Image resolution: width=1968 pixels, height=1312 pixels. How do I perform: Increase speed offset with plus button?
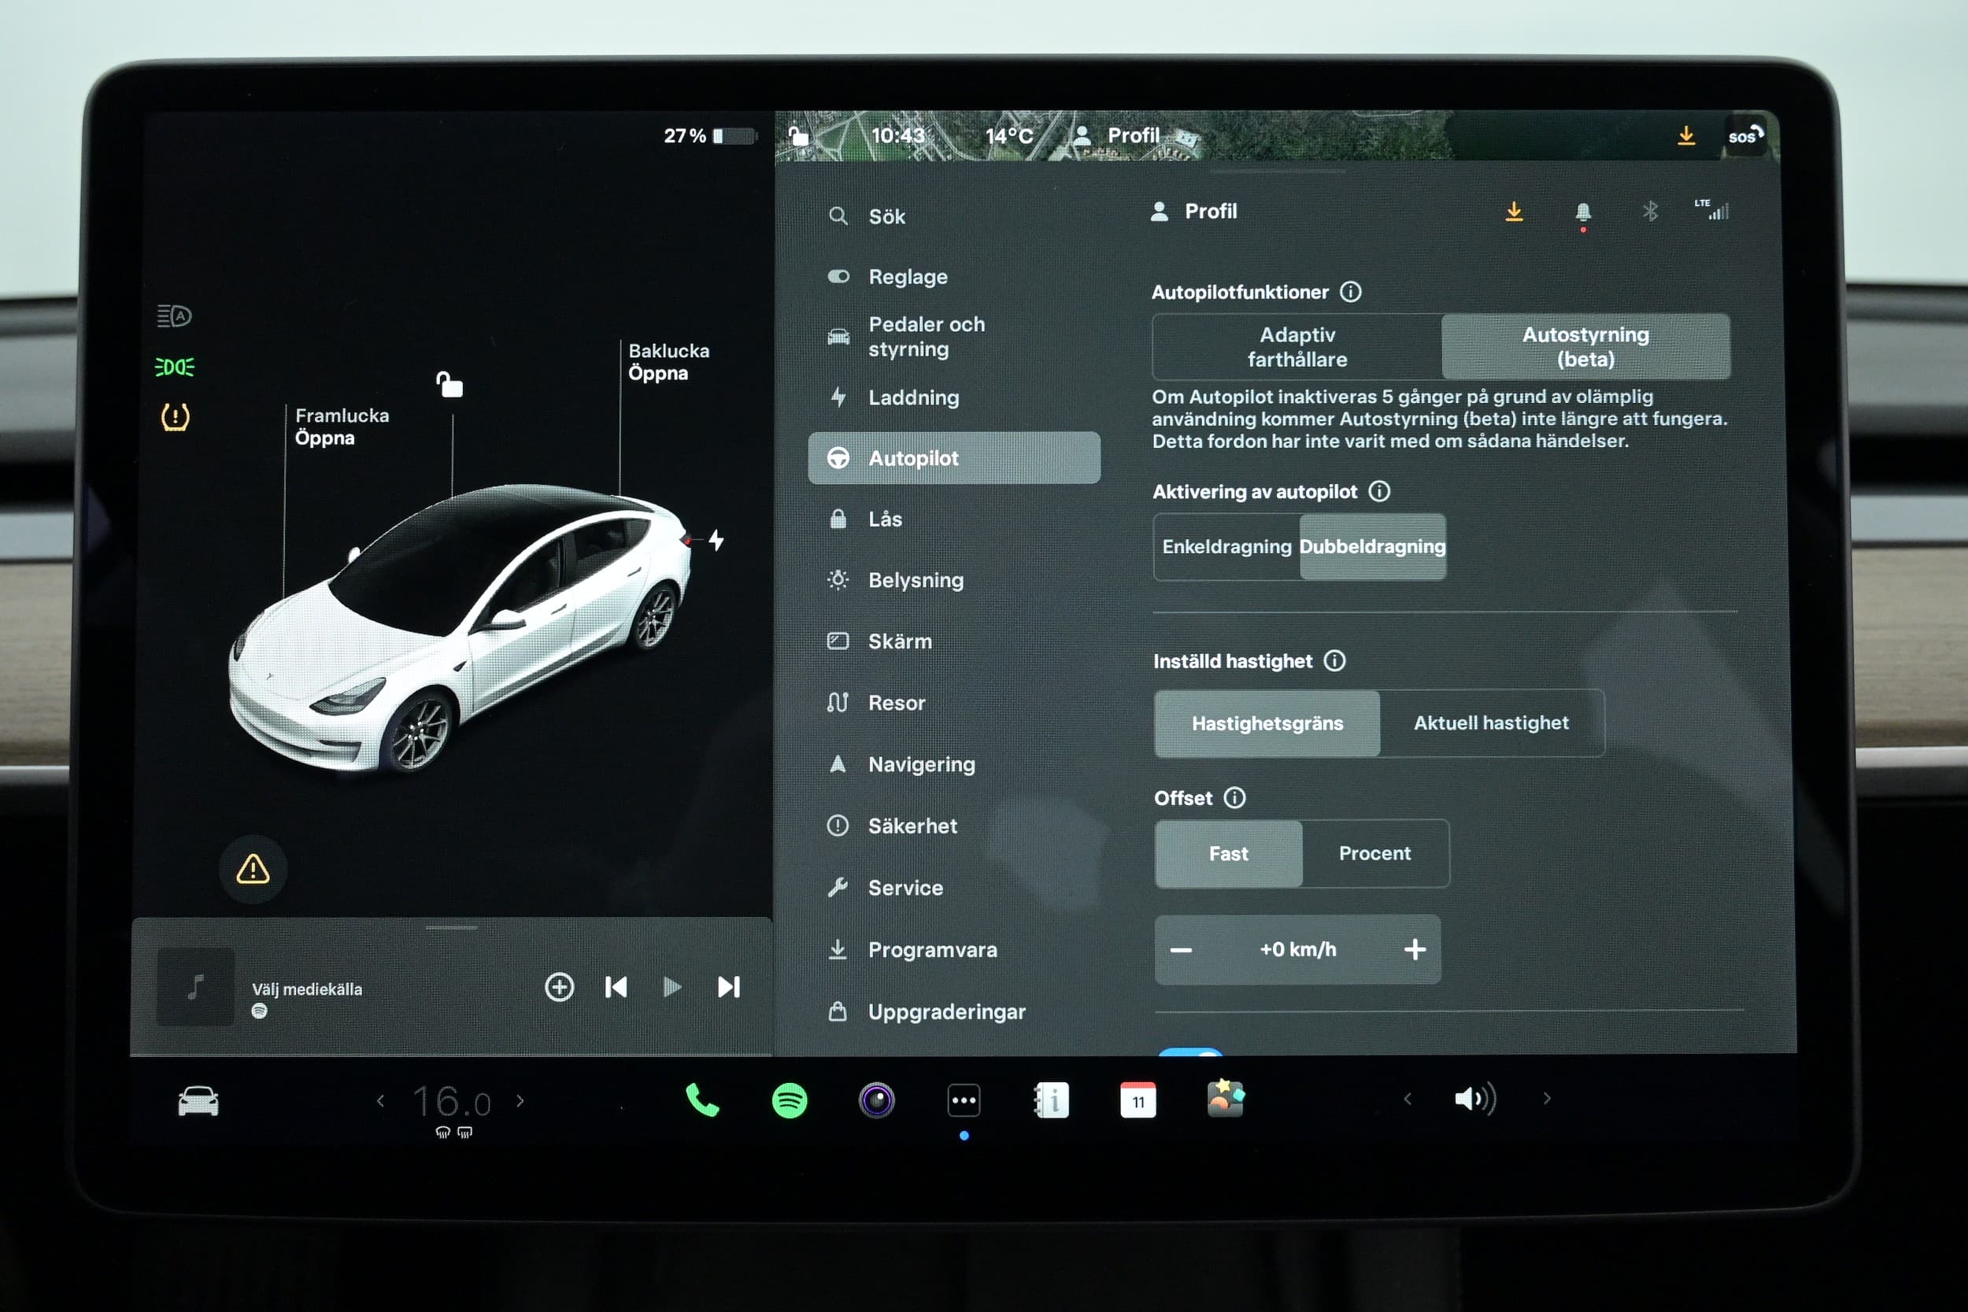1414,950
